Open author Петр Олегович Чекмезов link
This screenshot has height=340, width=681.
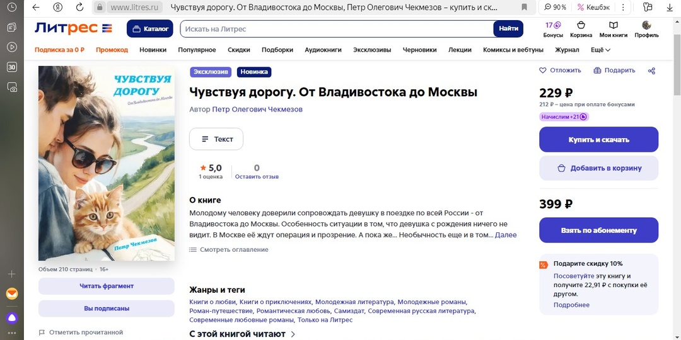(257, 110)
